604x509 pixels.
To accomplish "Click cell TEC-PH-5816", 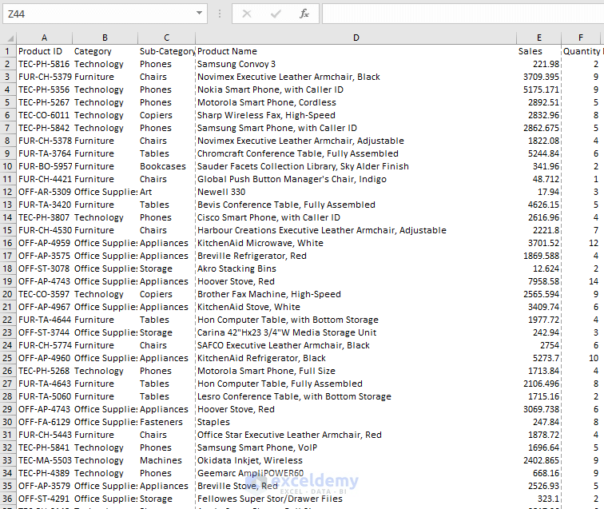I will point(44,64).
